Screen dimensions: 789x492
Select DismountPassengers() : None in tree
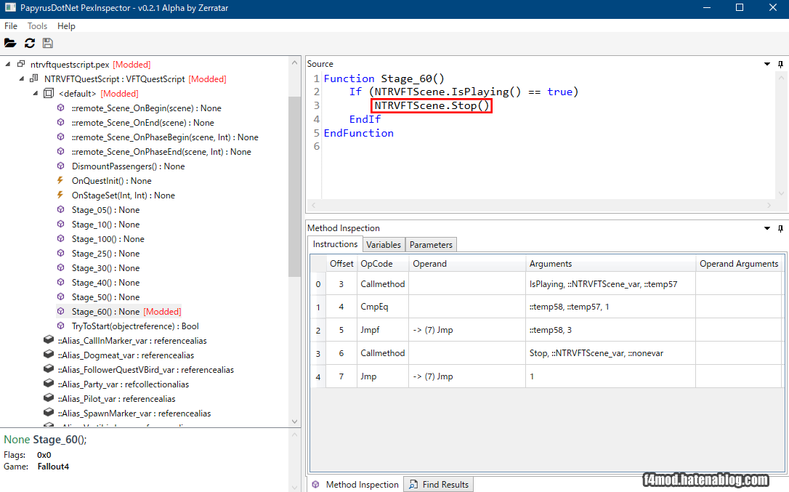tap(129, 166)
